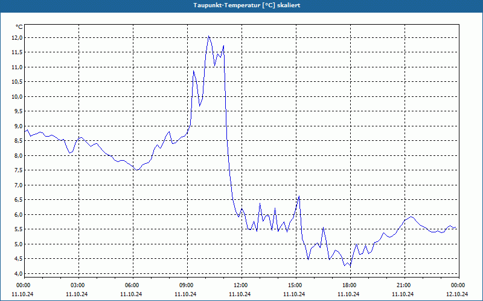The height and width of the screenshot is (301, 483).
Task: Click the 06:00 time label
Action: 133,285
